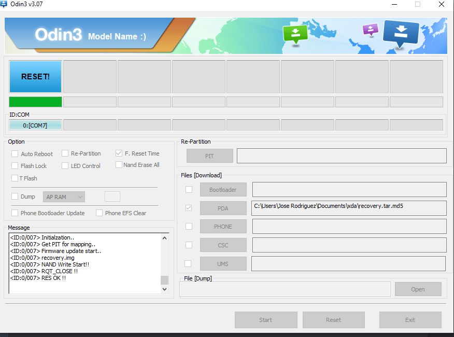
Task: Open the AP RAM dump dropdown
Action: 64,197
